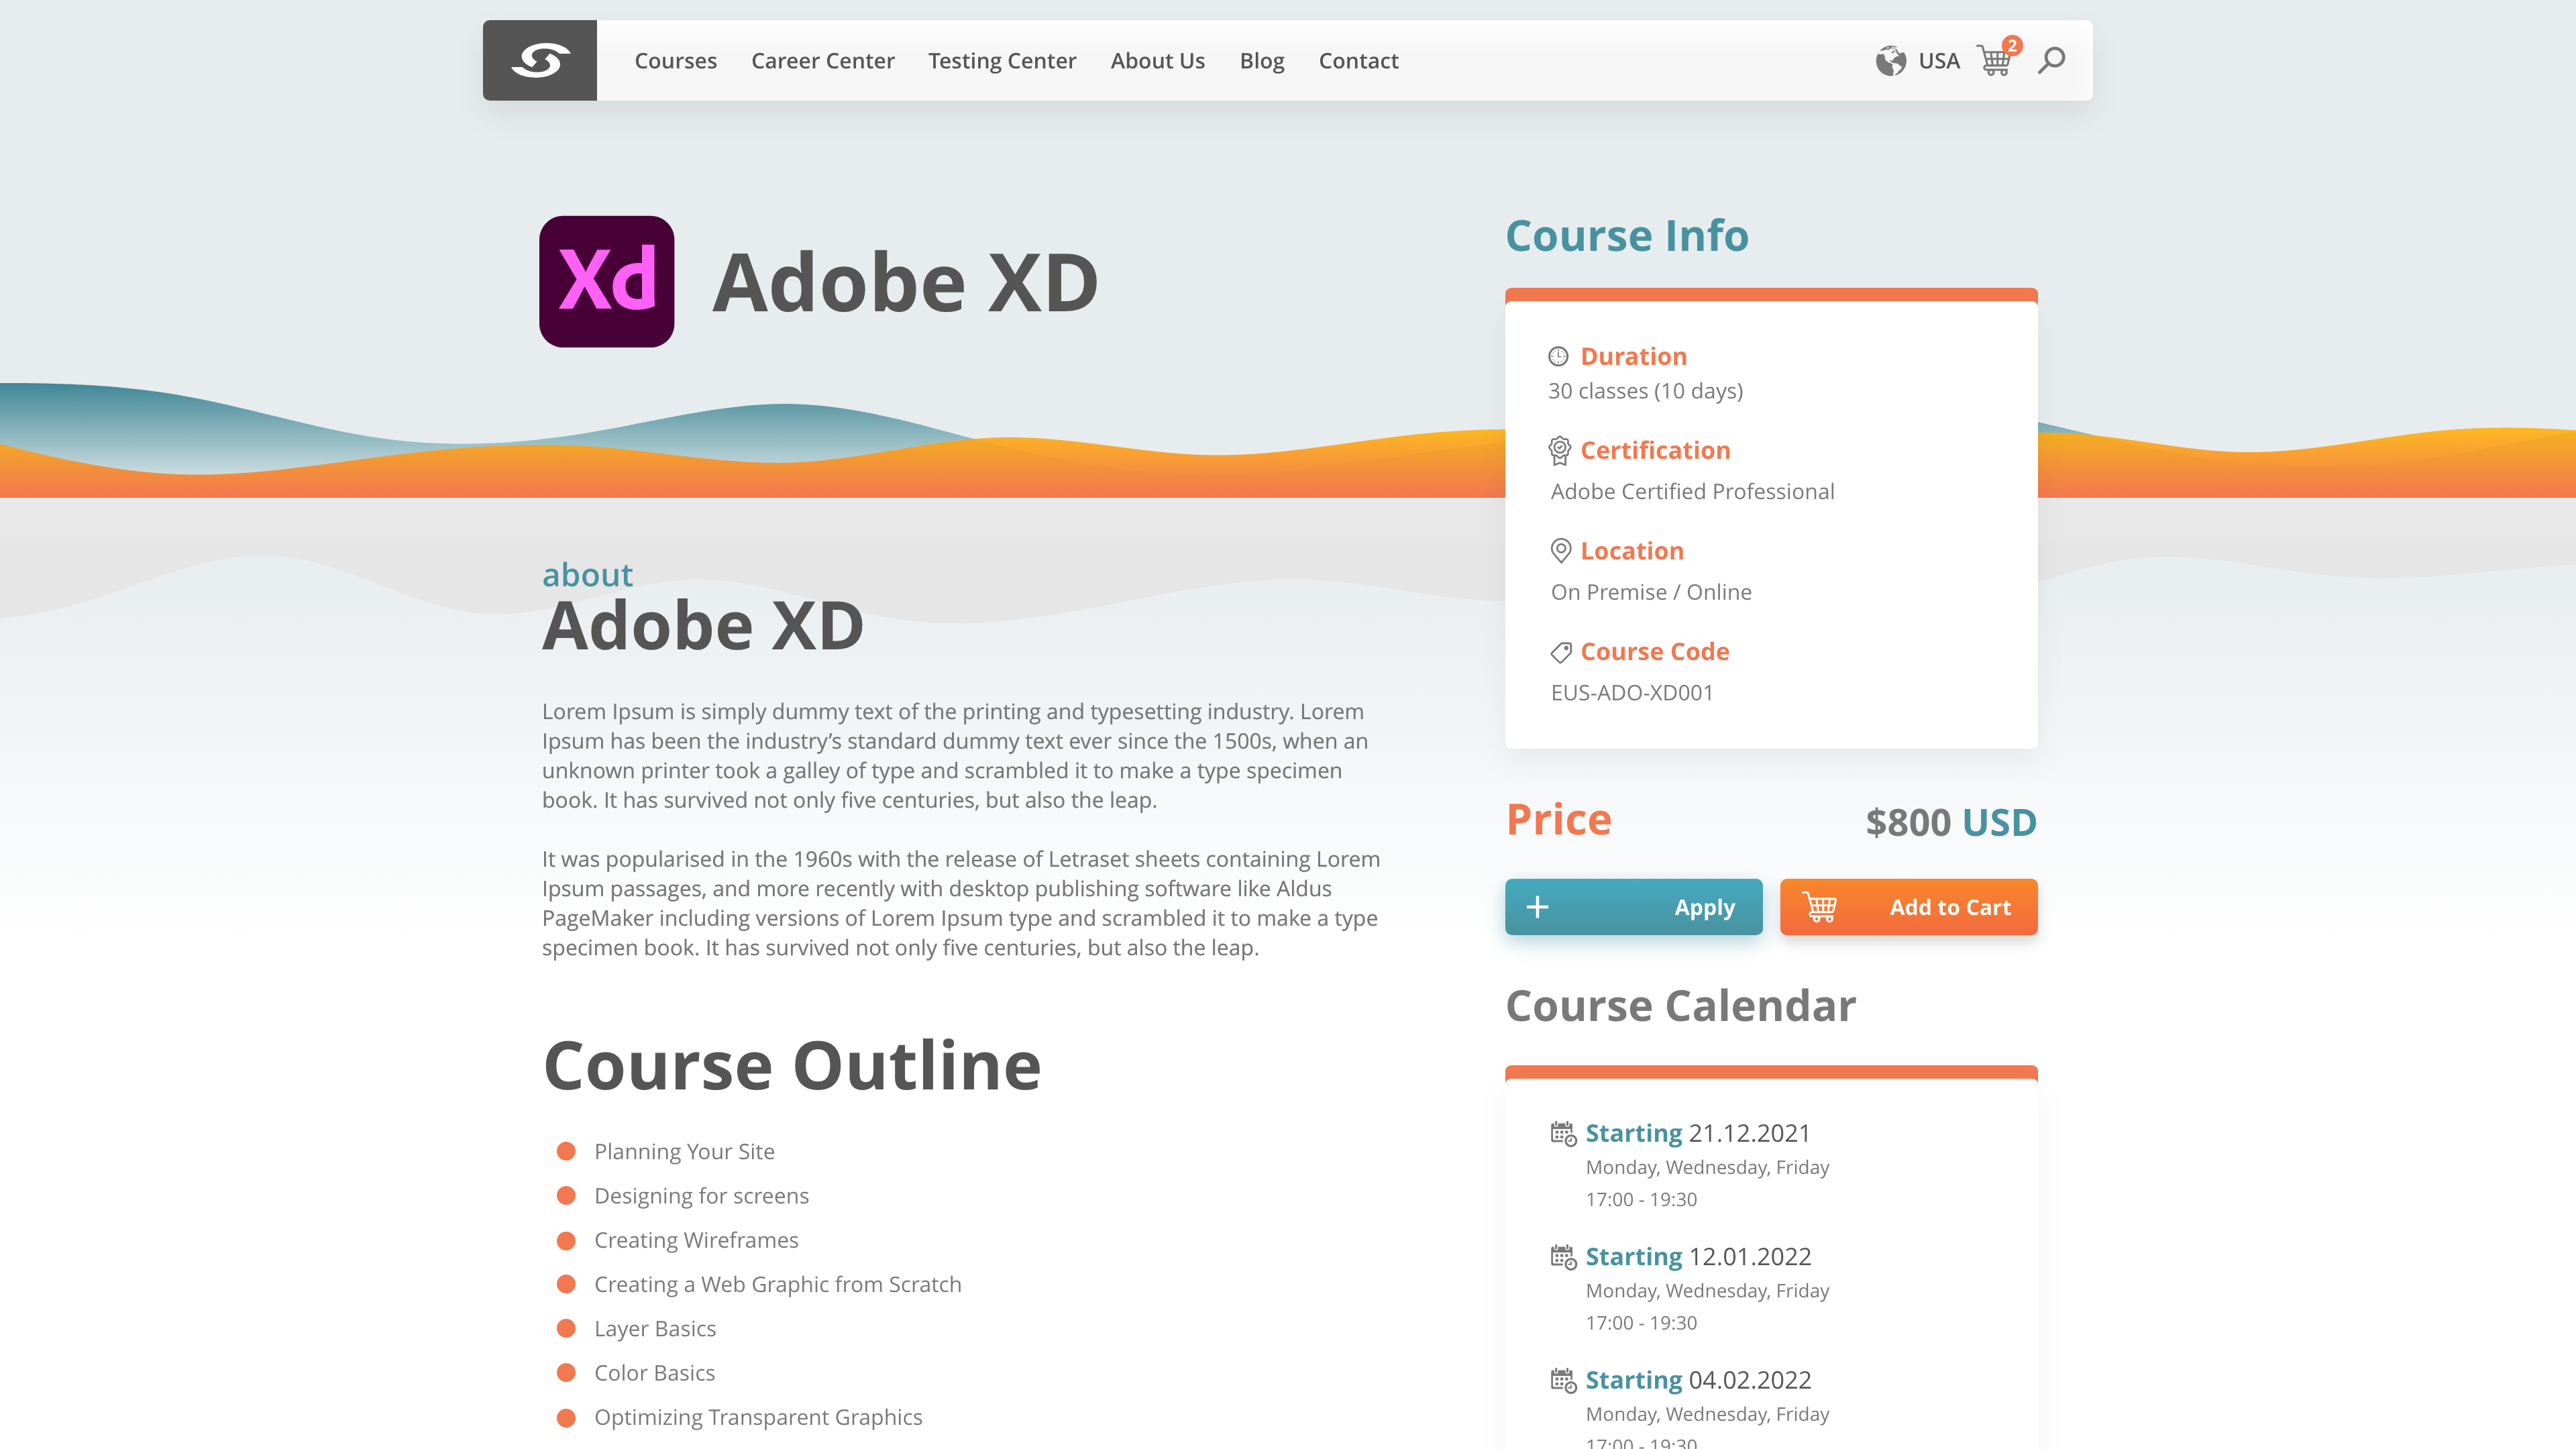Click the search magnifier icon

tap(2051, 60)
